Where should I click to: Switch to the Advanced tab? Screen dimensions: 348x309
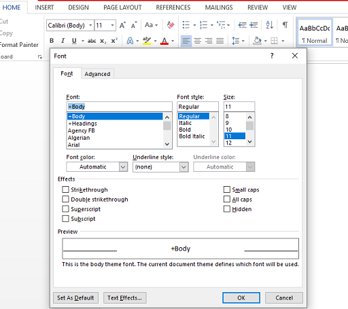[97, 74]
